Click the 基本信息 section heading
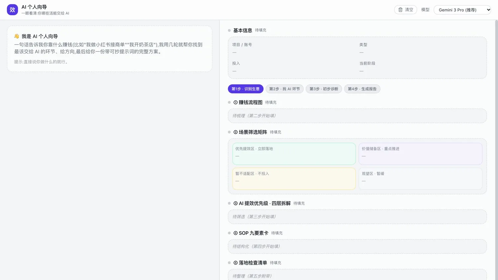The image size is (498, 280). tap(243, 30)
